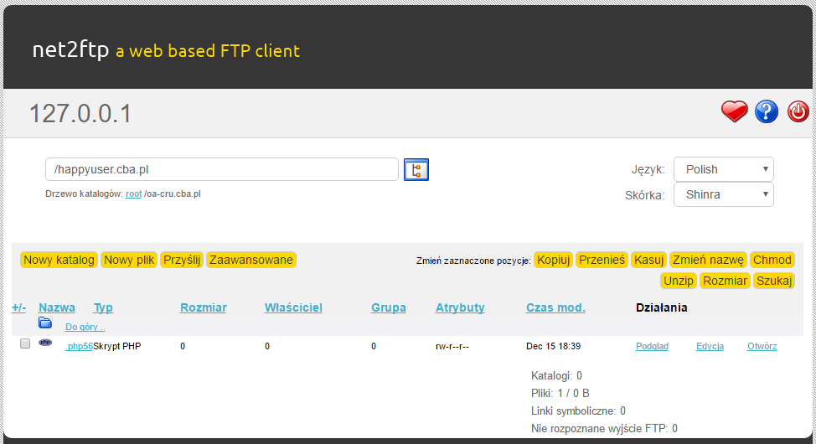
Task: Click the Kasuj delete button
Action: coord(648,260)
